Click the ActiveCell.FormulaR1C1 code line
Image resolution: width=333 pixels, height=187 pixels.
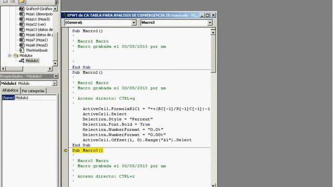tap(146, 109)
